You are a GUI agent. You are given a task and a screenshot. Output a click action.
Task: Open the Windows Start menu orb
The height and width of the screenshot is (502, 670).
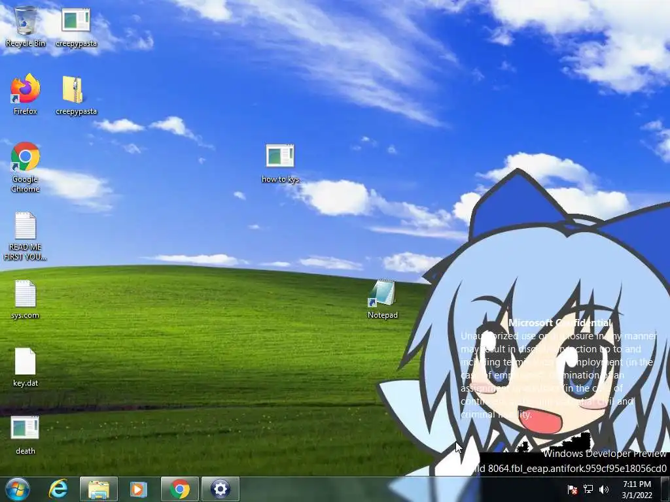pos(17,489)
